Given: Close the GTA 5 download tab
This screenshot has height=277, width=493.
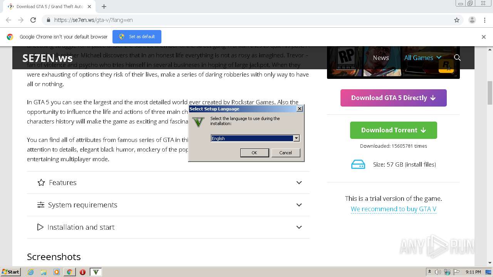Looking at the screenshot, I should [x=89, y=7].
